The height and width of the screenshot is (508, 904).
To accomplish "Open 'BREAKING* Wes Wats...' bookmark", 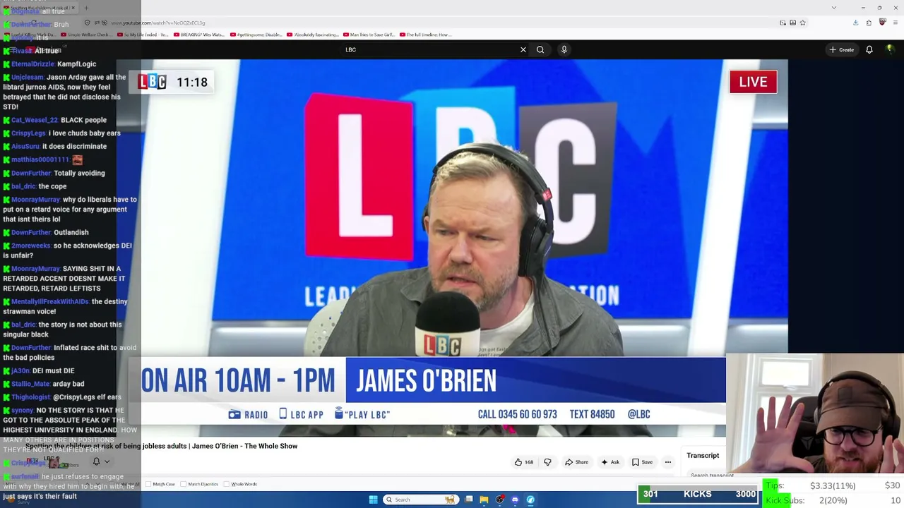I will click(199, 35).
